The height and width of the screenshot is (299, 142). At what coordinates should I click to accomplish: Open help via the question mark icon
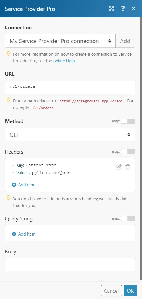(123, 8)
